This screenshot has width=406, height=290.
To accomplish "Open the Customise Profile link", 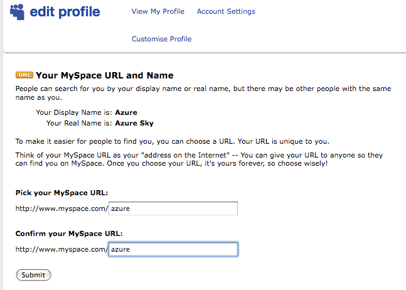I will (161, 39).
